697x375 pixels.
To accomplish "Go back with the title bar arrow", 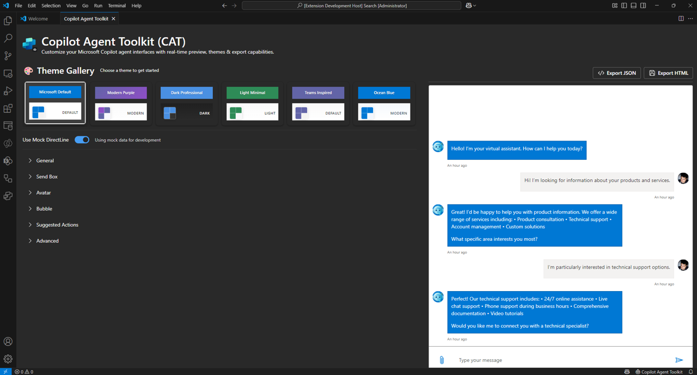I will 224,5.
